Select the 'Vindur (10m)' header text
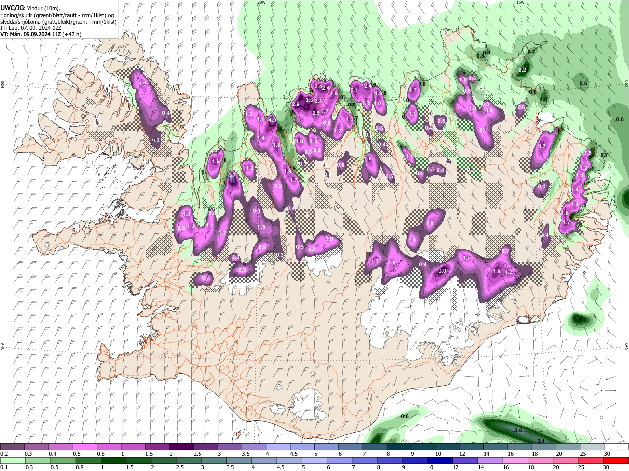 pos(42,8)
